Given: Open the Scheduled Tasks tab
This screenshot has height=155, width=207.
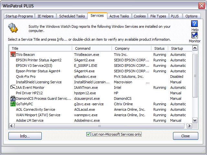Looking at the screenshot, I should click(x=72, y=16).
